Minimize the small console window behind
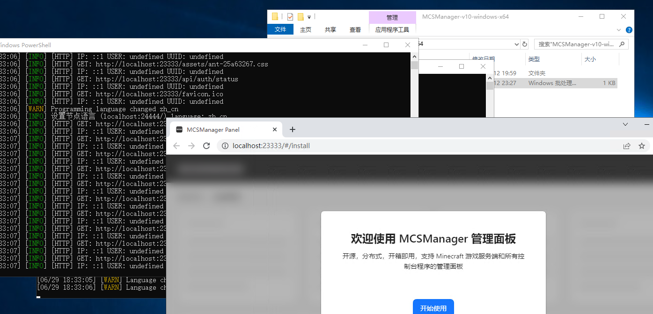The image size is (653, 314). click(440, 66)
